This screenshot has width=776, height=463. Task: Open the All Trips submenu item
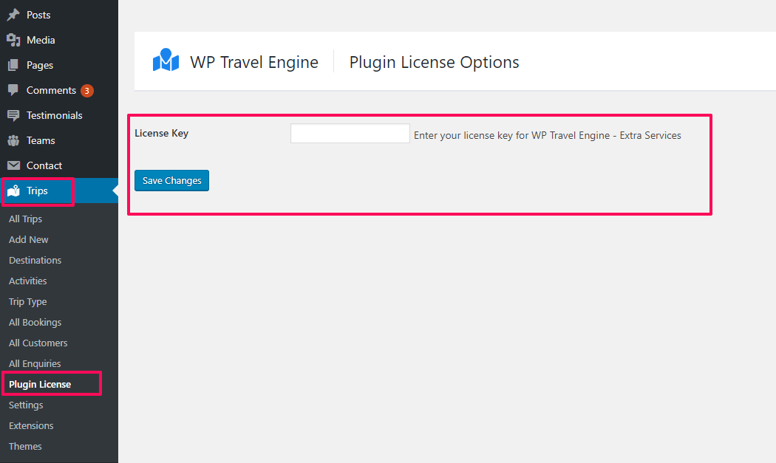[x=25, y=219]
